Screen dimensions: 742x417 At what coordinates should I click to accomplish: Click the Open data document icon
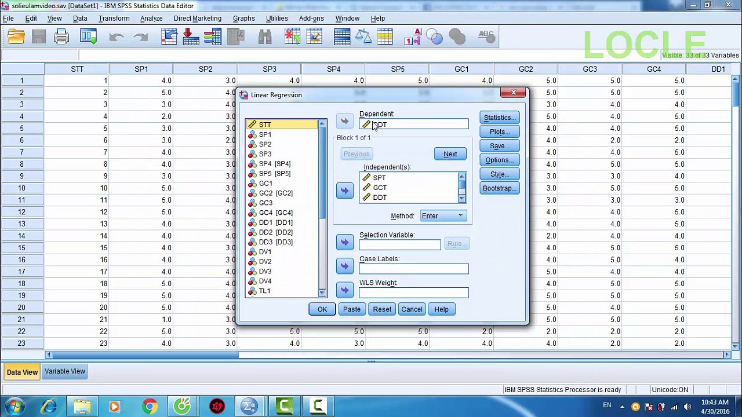point(16,38)
